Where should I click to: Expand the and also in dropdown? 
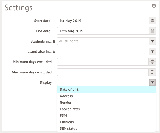coord(152,51)
